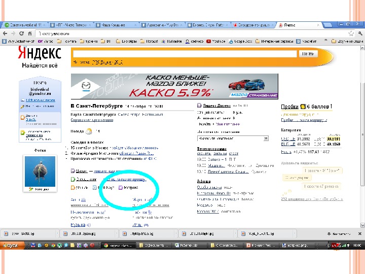Image resolution: width=365 pixels, height=274 pixels.
Task: Open the Google Docs bookmark
Action: tap(240, 41)
